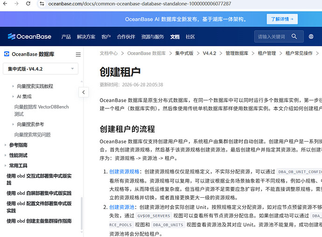This screenshot has width=322, height=237.
Task: Open the 文档 menu
Action: (175, 36)
